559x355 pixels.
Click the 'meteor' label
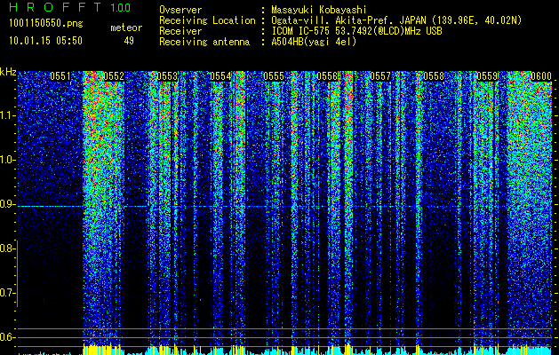pyautogui.click(x=126, y=28)
